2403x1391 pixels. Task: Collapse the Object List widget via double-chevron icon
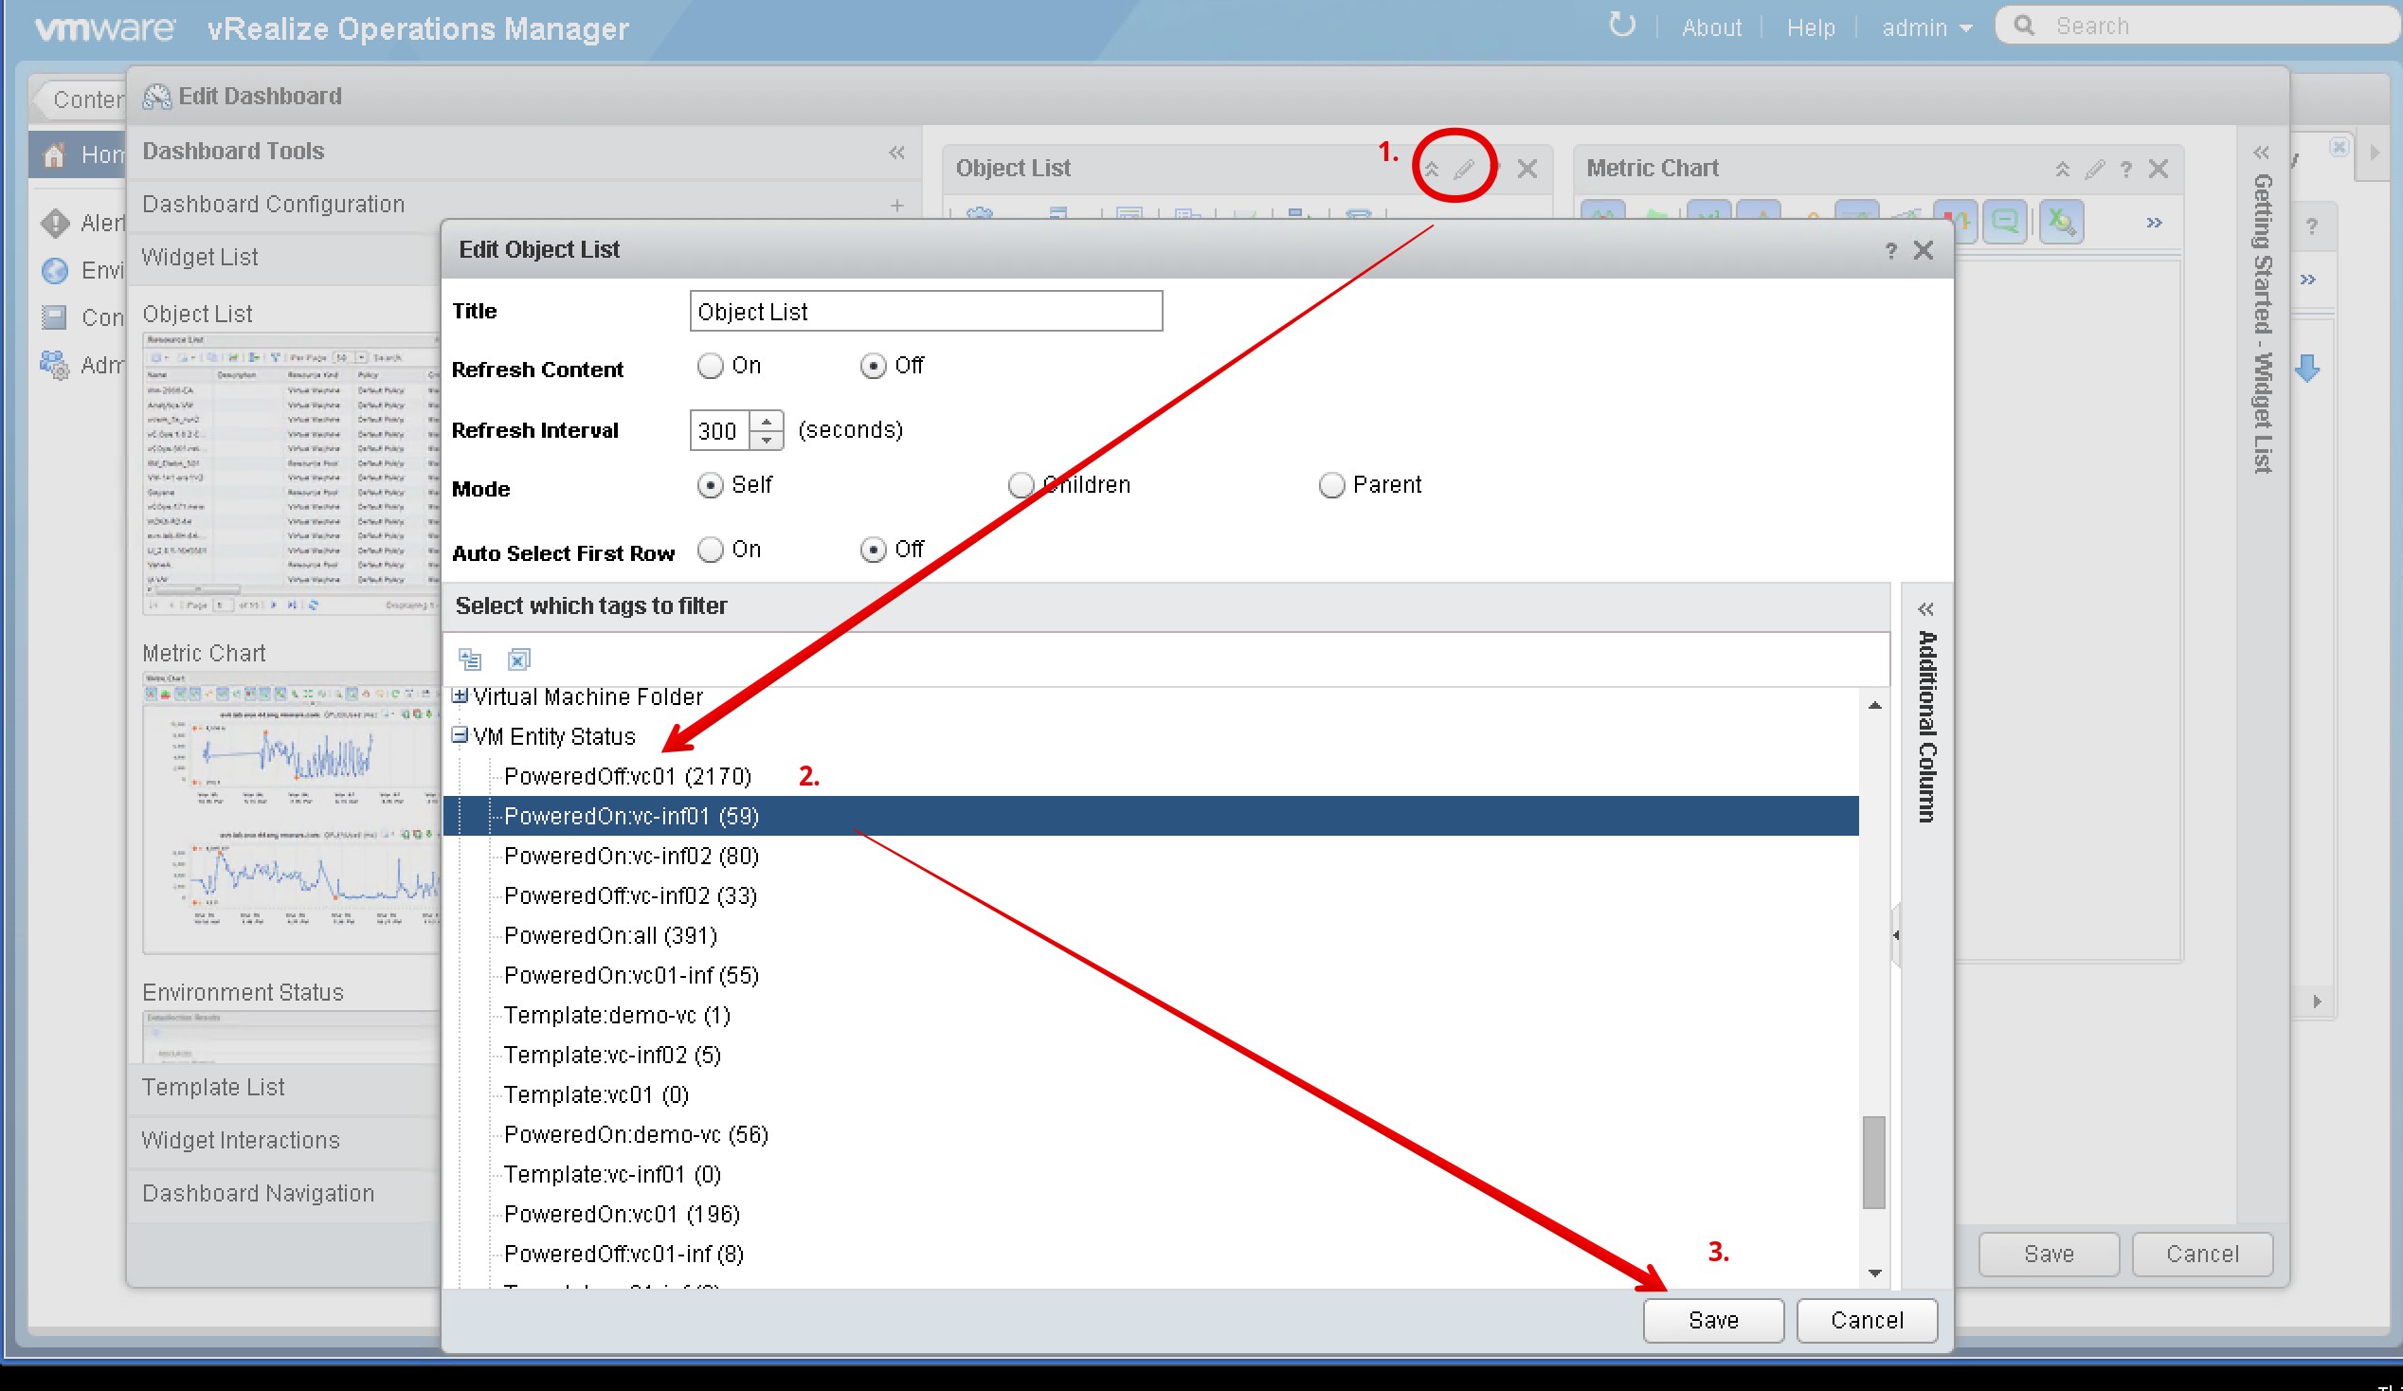(1433, 168)
